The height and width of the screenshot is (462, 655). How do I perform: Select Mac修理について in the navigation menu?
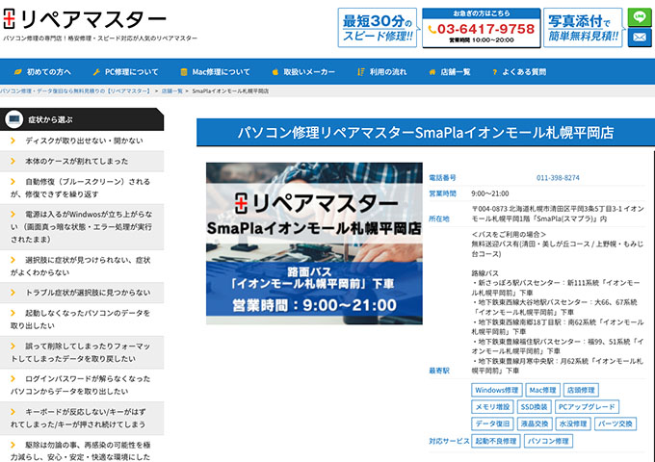215,72
